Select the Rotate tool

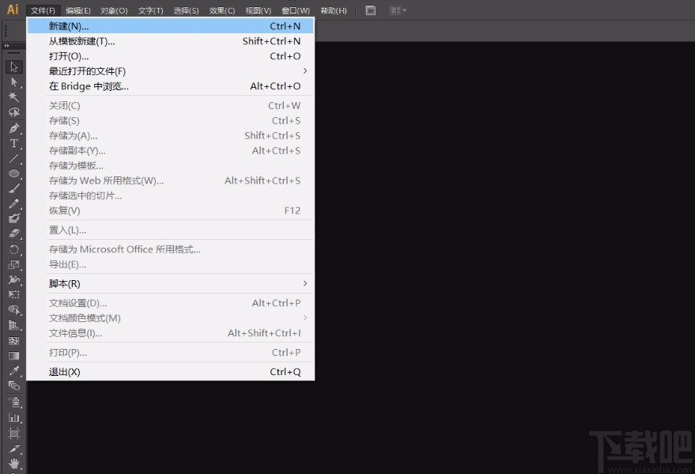pos(13,249)
